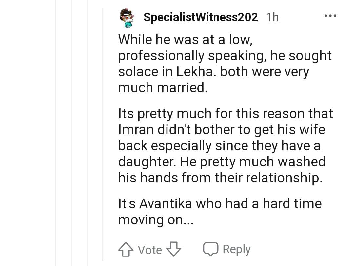This screenshot has width=354, height=266.
Task: Collapse thread using innermost vertical line beside comment
Action: pos(103,131)
